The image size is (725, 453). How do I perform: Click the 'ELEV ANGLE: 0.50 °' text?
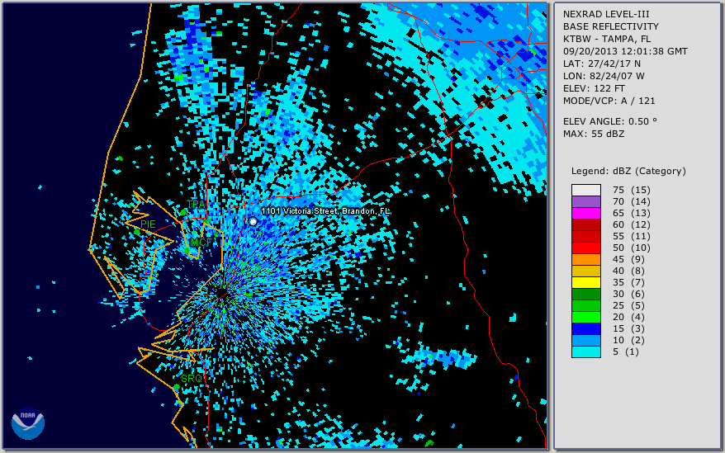[x=610, y=121]
